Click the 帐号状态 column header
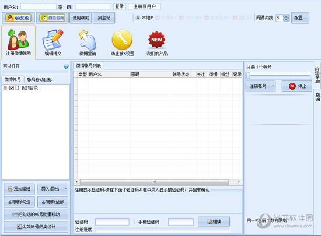Screen dimensions: 321x236 184,75
